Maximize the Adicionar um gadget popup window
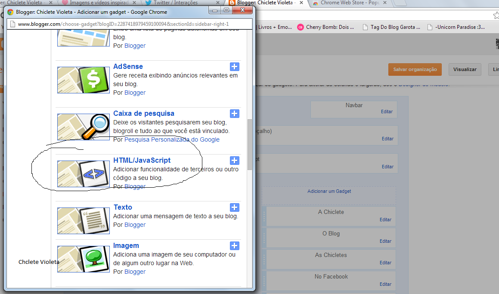The image size is (499, 294). 226,10
